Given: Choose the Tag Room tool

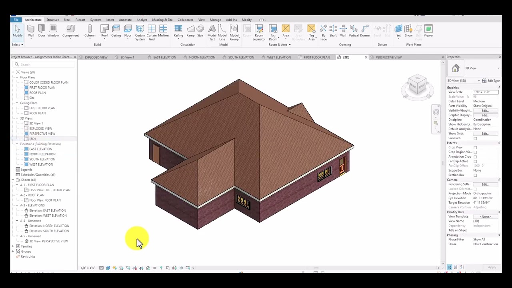Looking at the screenshot, I should pos(273,33).
